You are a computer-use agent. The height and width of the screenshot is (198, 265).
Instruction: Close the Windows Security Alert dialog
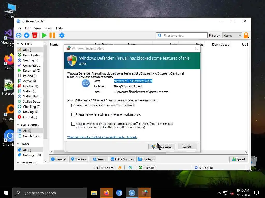(196, 48)
